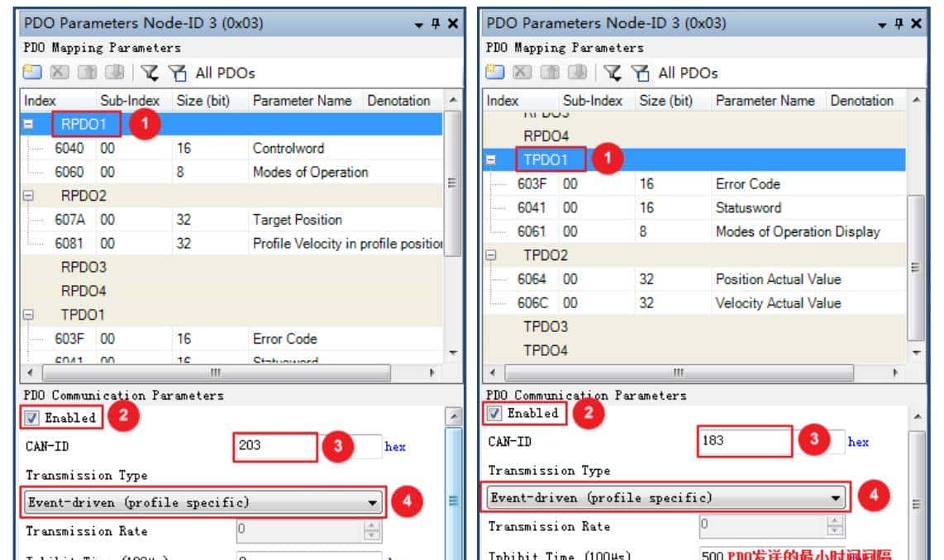Select All PDOs label in left panel
The height and width of the screenshot is (560, 944).
pos(225,73)
